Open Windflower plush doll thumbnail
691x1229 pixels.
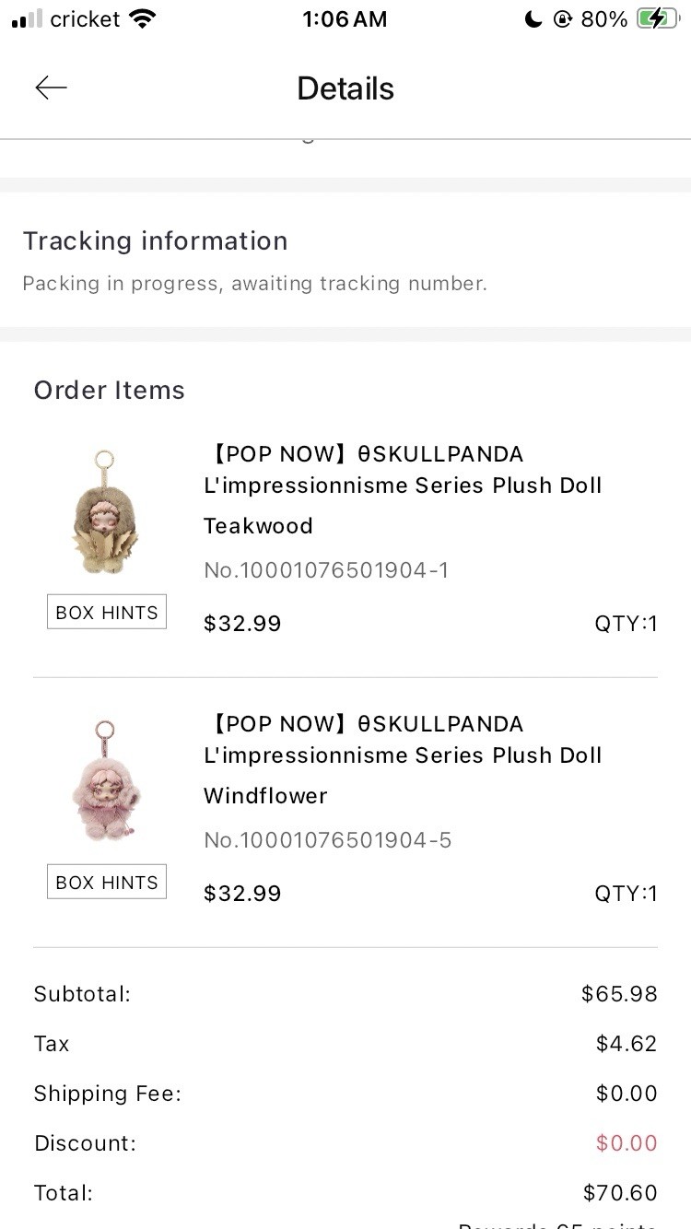[106, 781]
